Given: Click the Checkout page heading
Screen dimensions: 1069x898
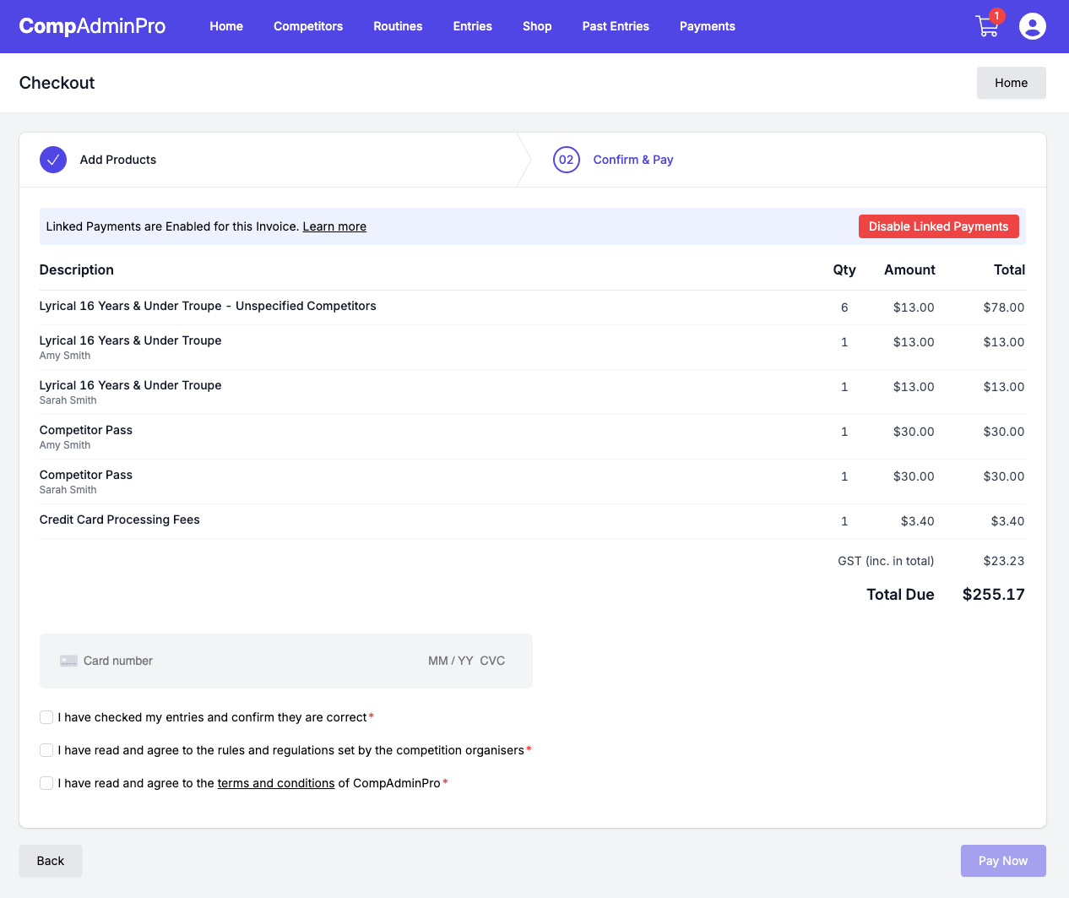Looking at the screenshot, I should point(57,83).
